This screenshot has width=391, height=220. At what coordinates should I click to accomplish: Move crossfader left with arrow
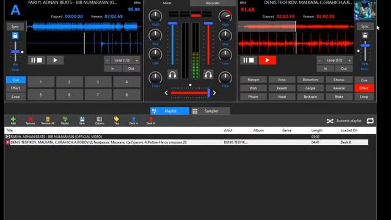click(x=166, y=93)
